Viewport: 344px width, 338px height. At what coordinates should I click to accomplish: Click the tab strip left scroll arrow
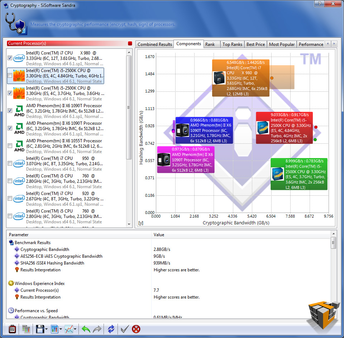click(328, 44)
